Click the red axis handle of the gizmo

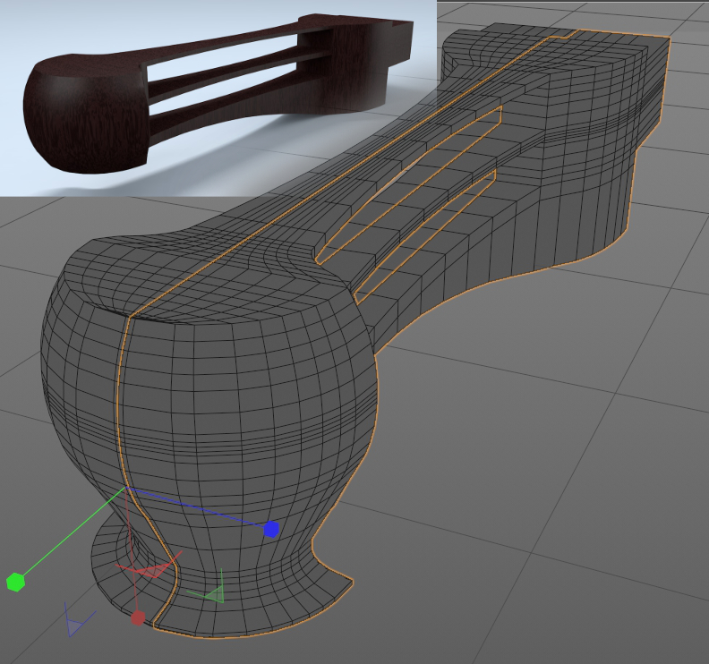138,617
